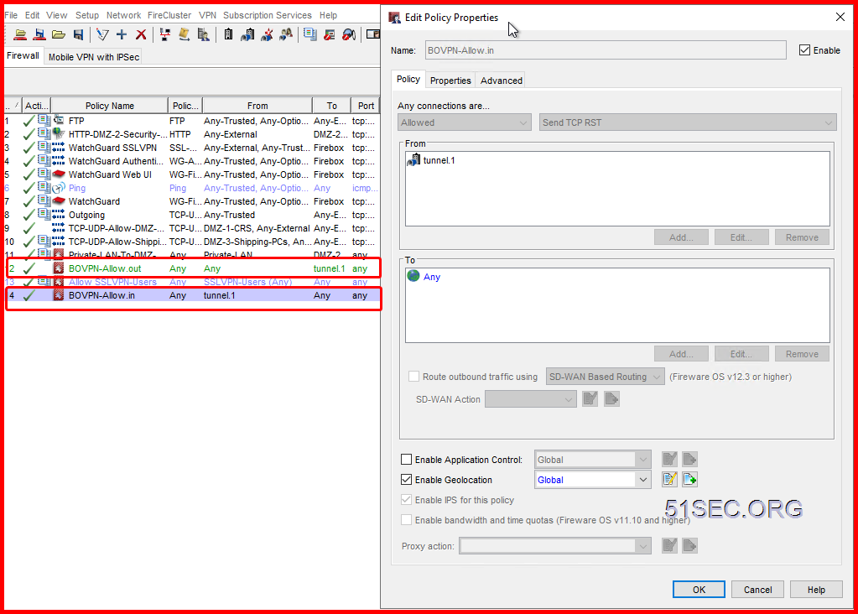Click the colored list document toolbar icon
Image resolution: width=858 pixels, height=614 pixels.
coord(310,34)
